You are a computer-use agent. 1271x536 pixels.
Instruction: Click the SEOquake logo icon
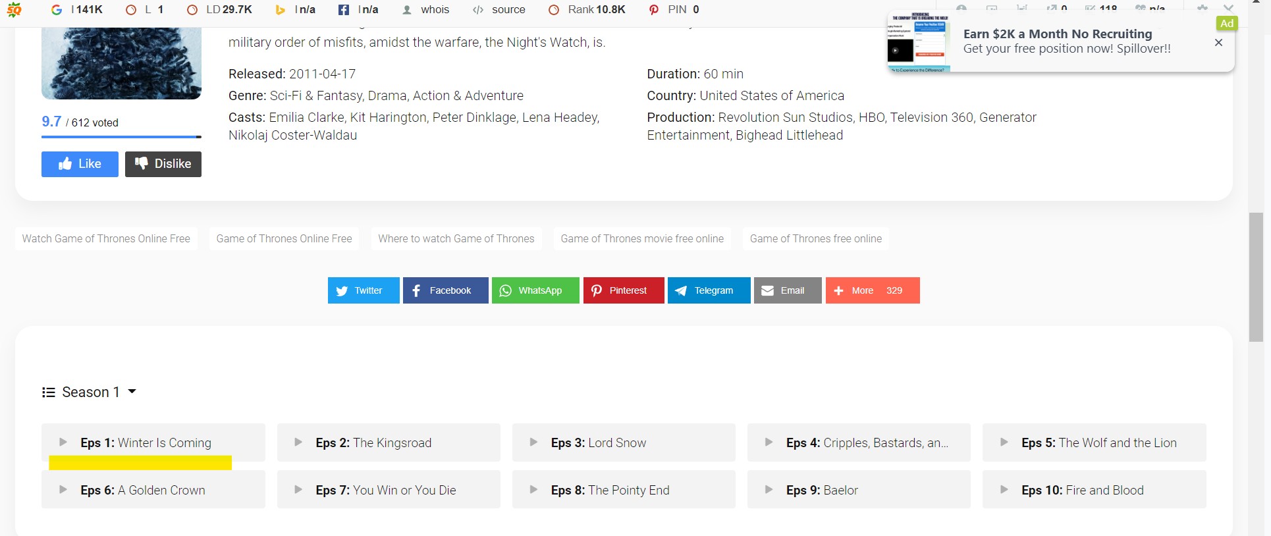14,9
